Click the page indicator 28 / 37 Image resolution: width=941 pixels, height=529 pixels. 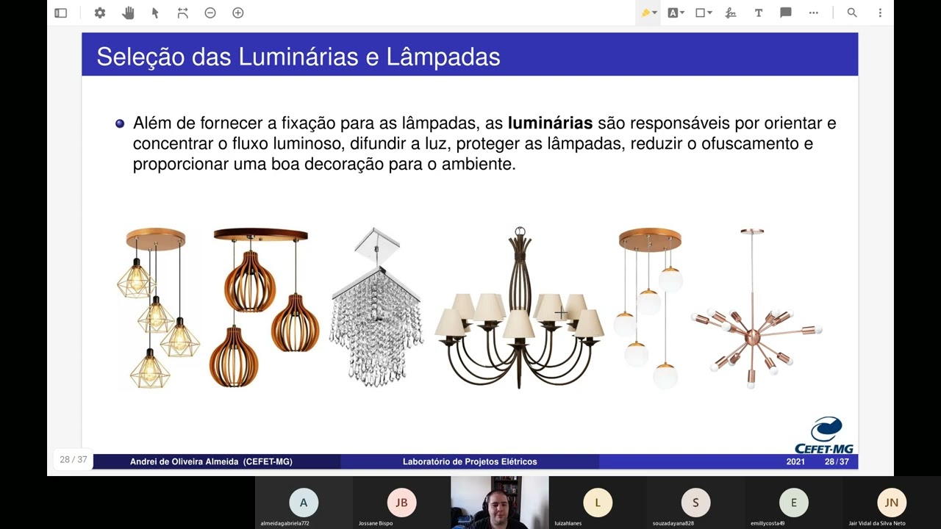[x=74, y=459]
